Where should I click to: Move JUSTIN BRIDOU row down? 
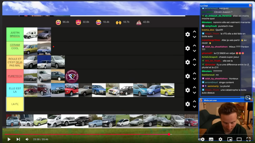point(195,37)
